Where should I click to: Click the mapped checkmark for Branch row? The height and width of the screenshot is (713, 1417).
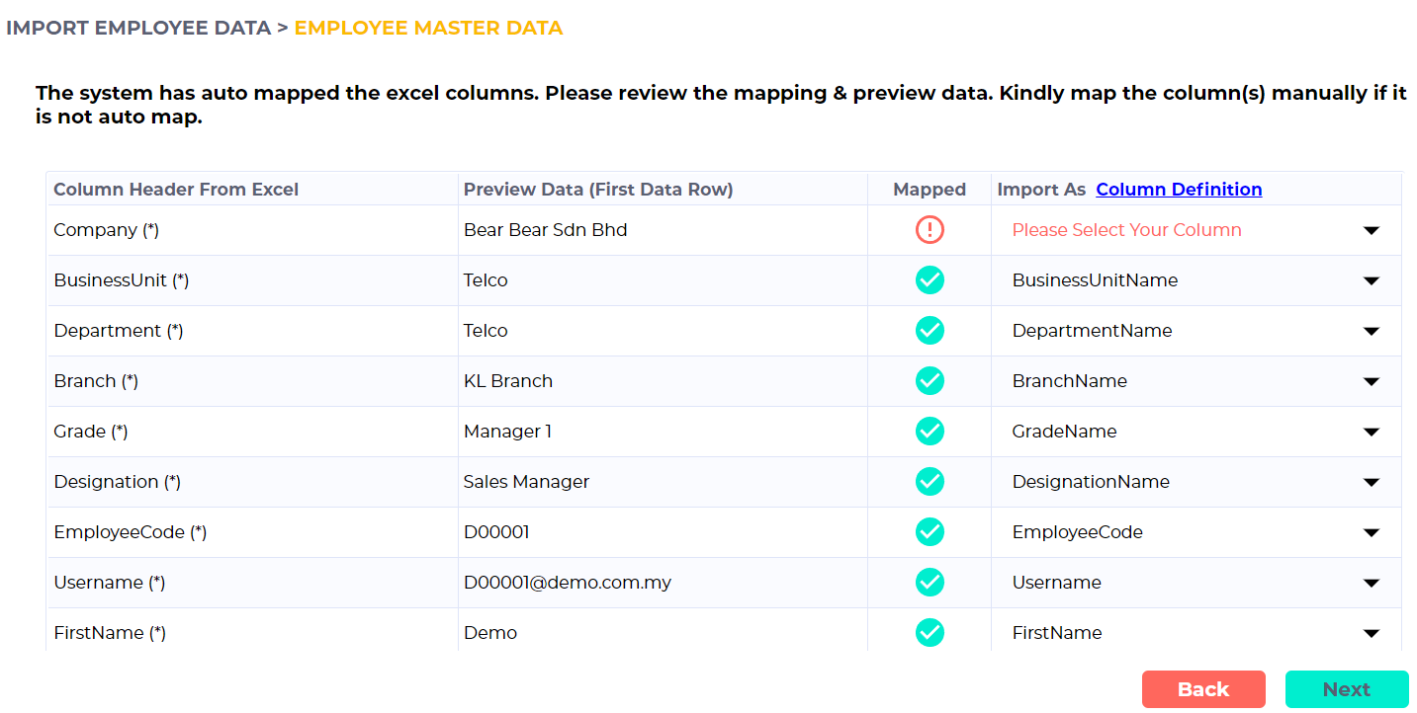coord(930,381)
